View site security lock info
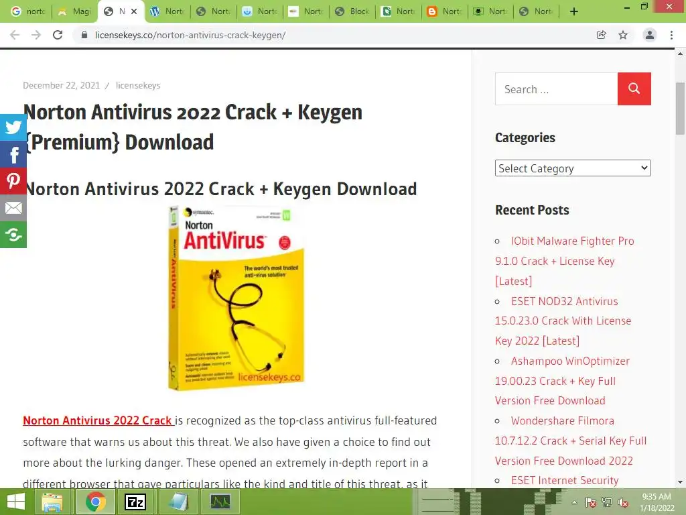686x515 pixels. click(84, 35)
